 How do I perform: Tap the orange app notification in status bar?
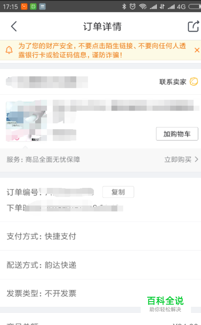(x=24, y=6)
